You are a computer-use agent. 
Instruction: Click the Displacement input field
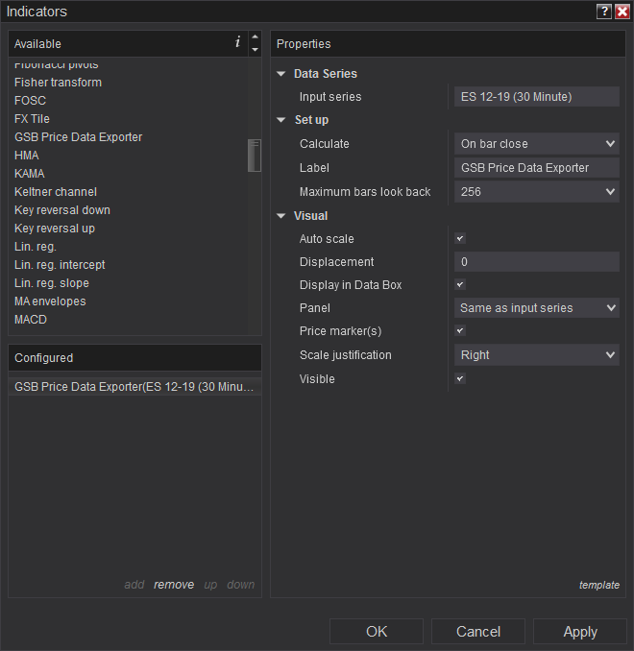[536, 262]
